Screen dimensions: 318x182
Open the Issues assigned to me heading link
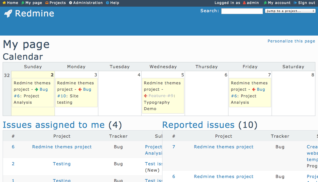(x=54, y=125)
